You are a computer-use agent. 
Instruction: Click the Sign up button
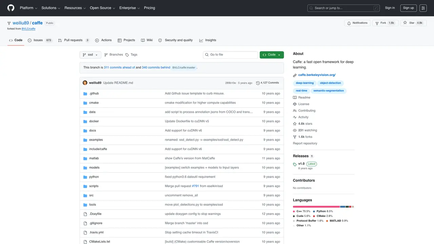click(408, 8)
